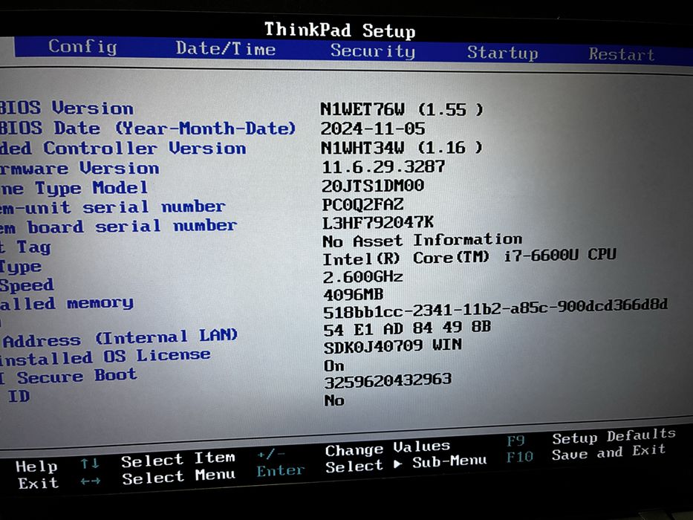693x520 pixels.
Task: Click installed memory value 4096MB
Action: 353,294
